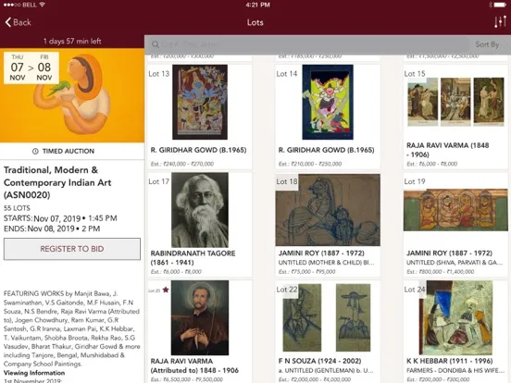Open the Sort By dropdown
The image size is (511, 383).
tap(487, 44)
